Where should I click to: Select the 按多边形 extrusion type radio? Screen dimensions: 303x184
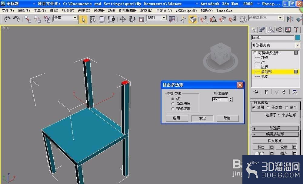(173, 109)
